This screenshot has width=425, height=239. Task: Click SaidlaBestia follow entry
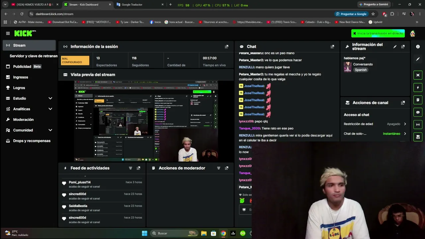102,208
